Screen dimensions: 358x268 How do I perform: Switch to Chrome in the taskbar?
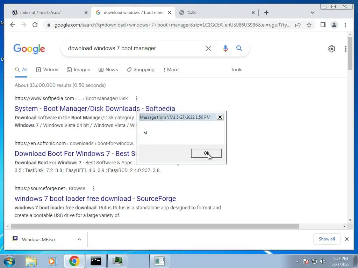(x=74, y=261)
